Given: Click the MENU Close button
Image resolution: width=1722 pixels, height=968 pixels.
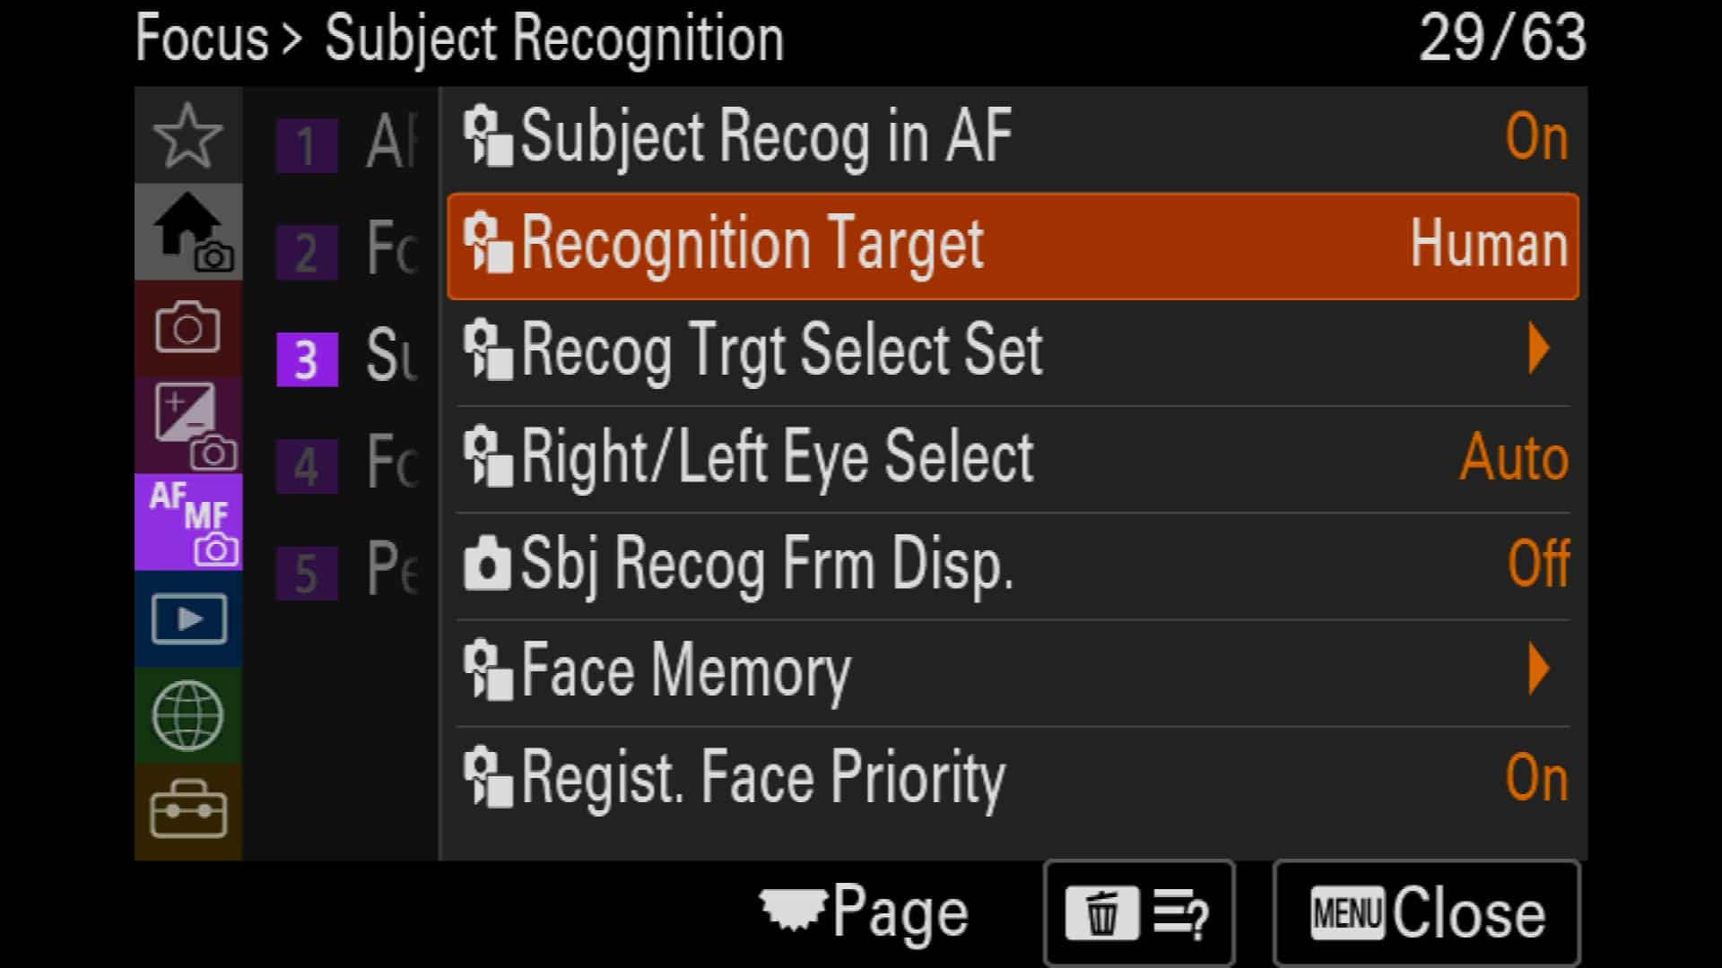Looking at the screenshot, I should point(1426,913).
